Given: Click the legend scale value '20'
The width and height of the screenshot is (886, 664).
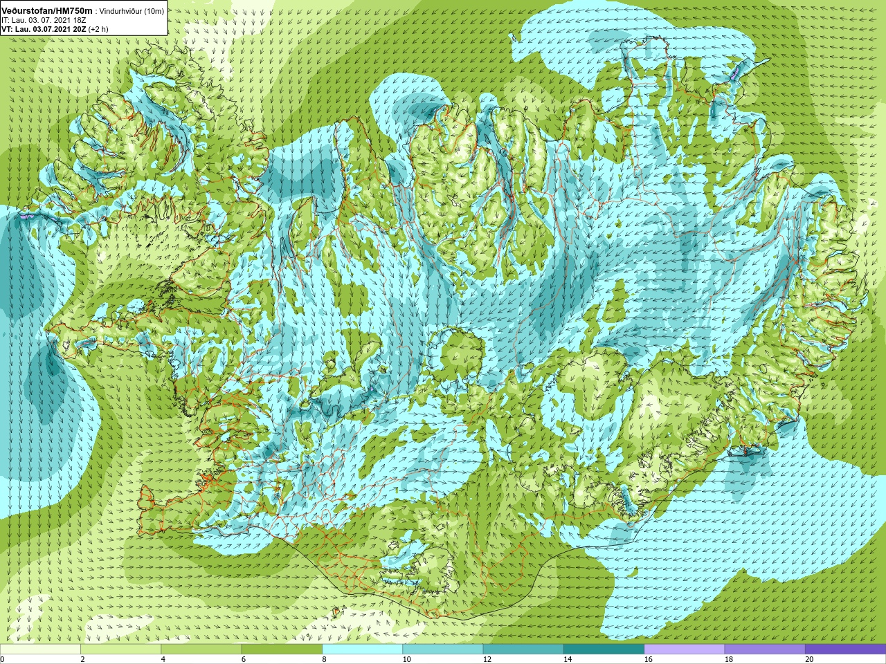Looking at the screenshot, I should tap(809, 659).
